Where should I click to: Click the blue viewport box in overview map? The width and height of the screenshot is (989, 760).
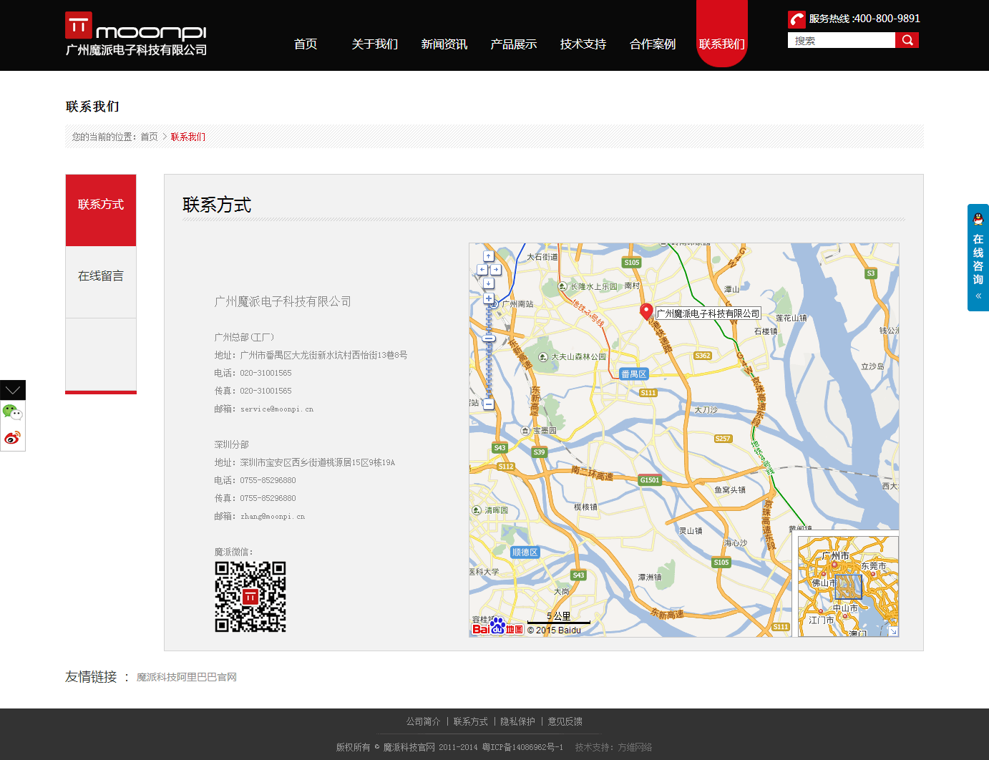[848, 587]
